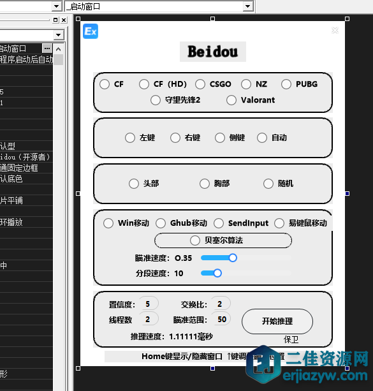This screenshot has height=391, width=373.
Task: Select the 侧键 radio button
Action: (x=220, y=138)
